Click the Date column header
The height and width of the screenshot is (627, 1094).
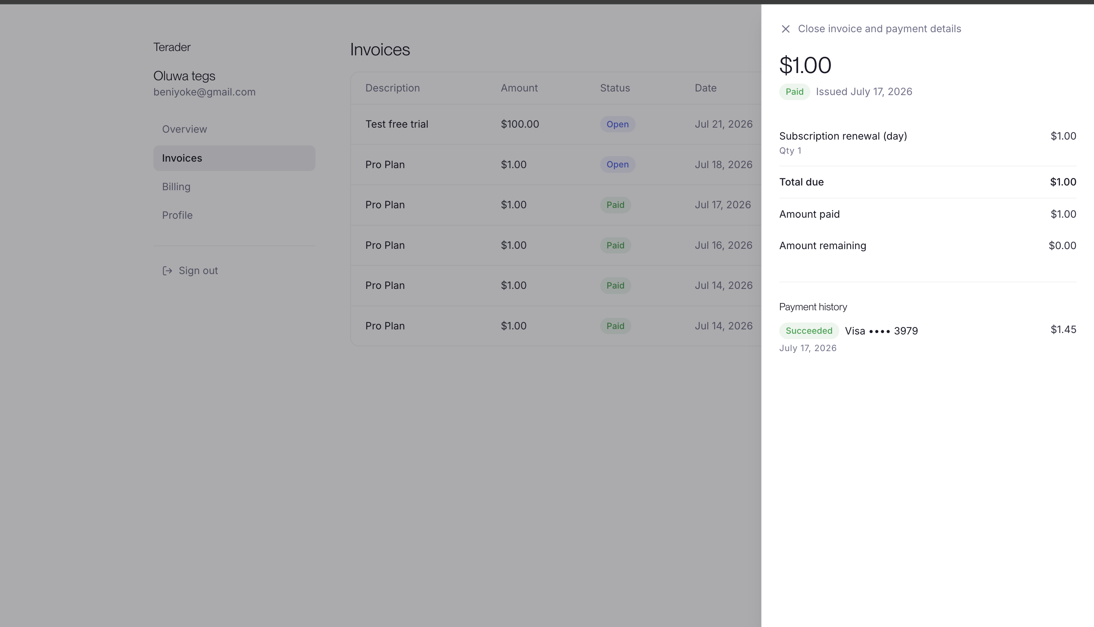(x=705, y=88)
